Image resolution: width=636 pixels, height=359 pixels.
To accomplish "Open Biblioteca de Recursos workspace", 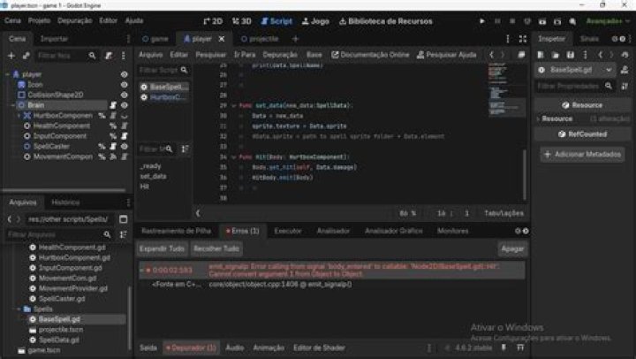I will point(386,21).
